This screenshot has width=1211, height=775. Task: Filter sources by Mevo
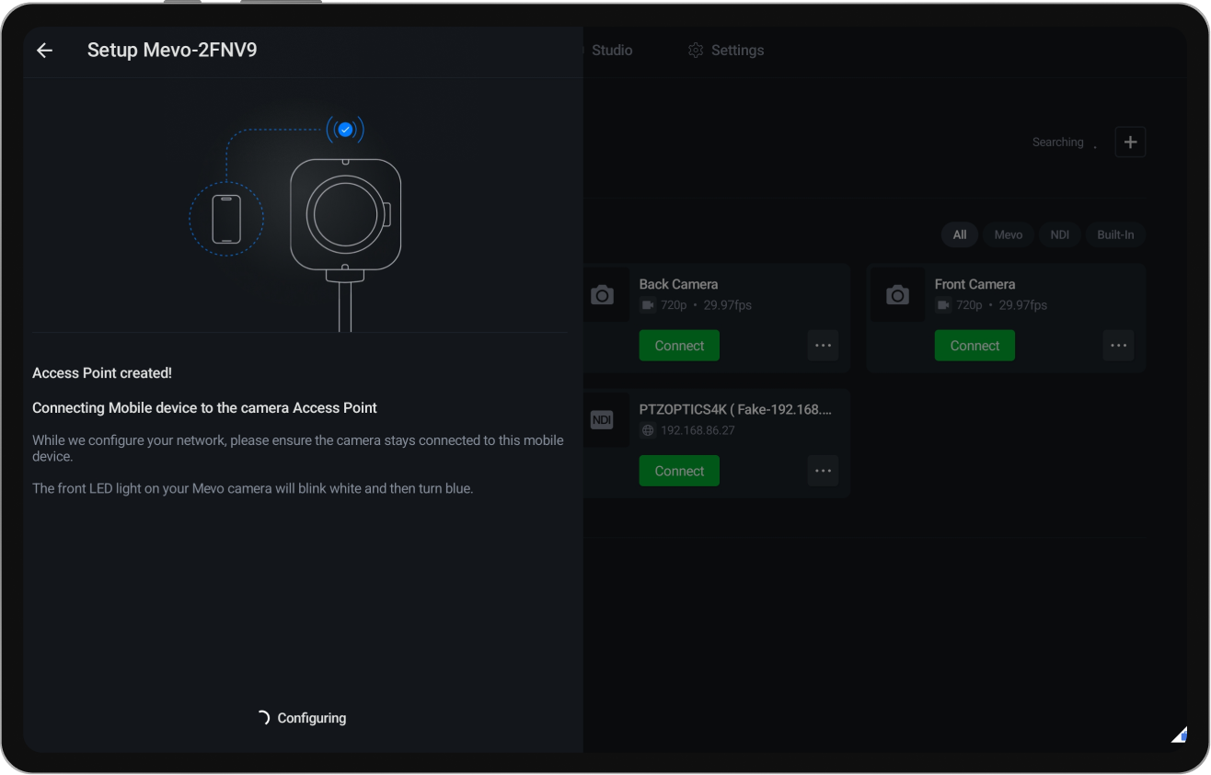tap(1009, 235)
